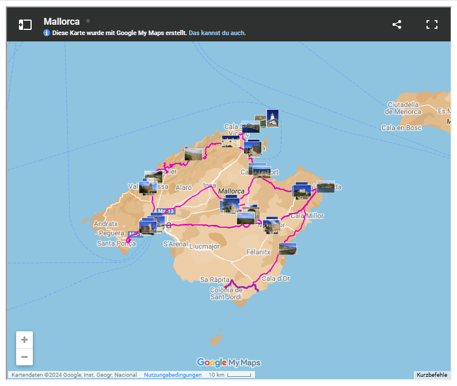Open the map legend sidebar panel
This screenshot has width=457, height=386.
[x=25, y=25]
